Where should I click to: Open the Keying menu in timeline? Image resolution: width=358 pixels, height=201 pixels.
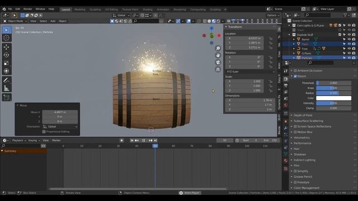pyautogui.click(x=34, y=140)
